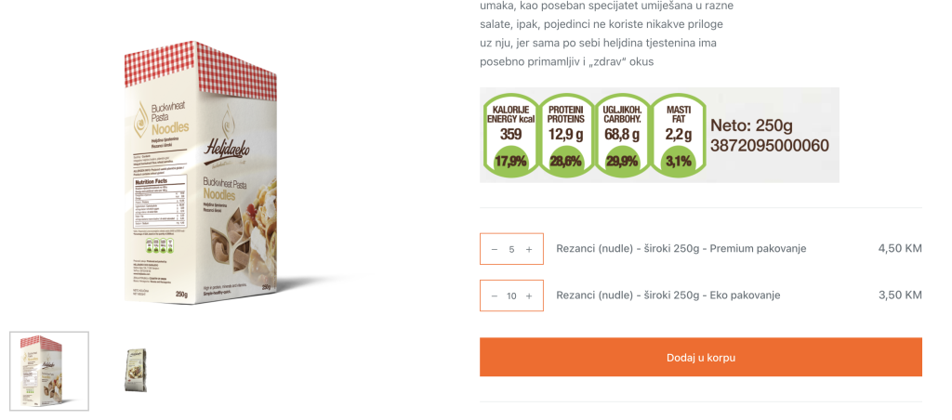Click the Dodaj u korpu button
Screen dimensions: 952x420
pyautogui.click(x=701, y=358)
